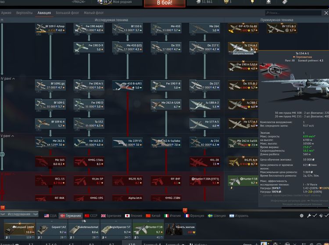Screen dimensions: 329x245
Task: Open the Исследования dropdown panel
Action: point(19,215)
